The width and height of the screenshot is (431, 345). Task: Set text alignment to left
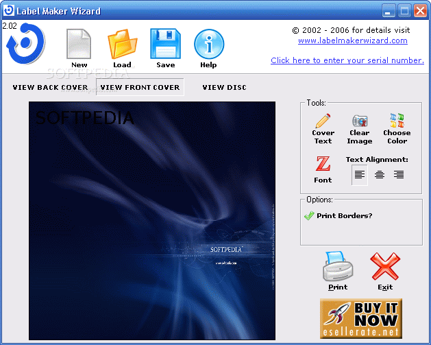point(360,175)
